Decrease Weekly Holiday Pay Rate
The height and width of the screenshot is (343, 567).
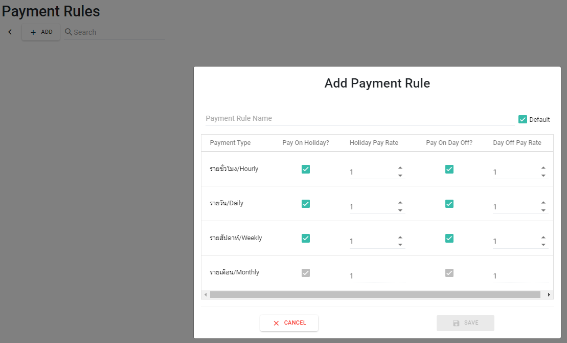pyautogui.click(x=400, y=245)
